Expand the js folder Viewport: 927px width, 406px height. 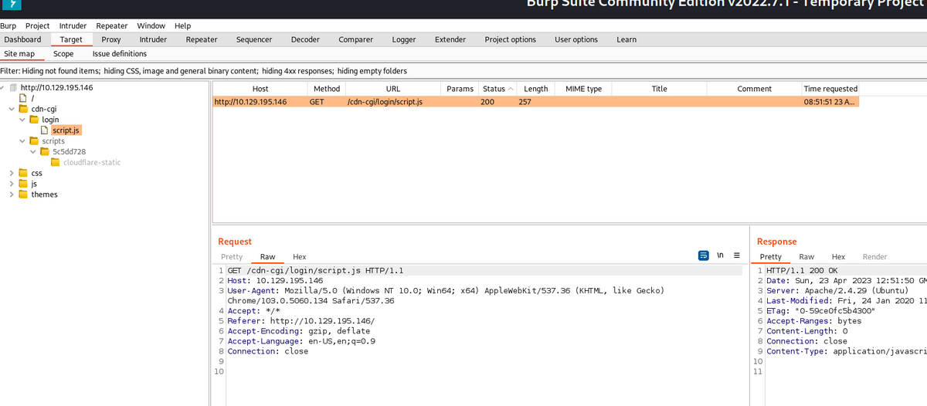click(12, 184)
